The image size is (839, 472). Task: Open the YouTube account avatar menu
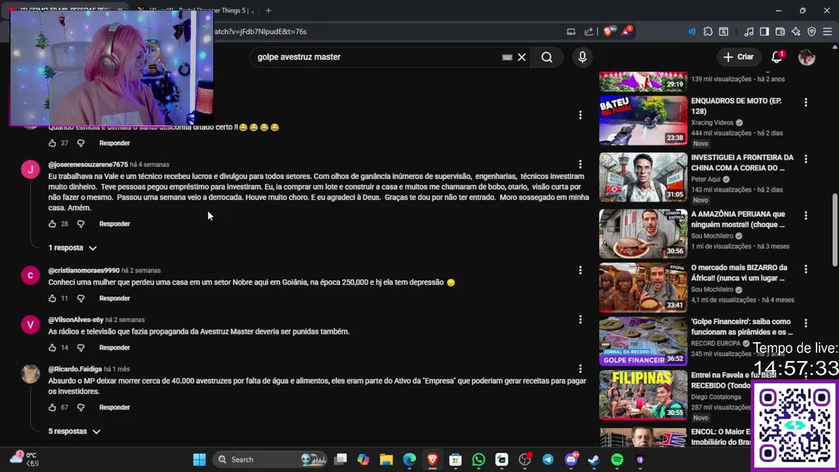807,57
